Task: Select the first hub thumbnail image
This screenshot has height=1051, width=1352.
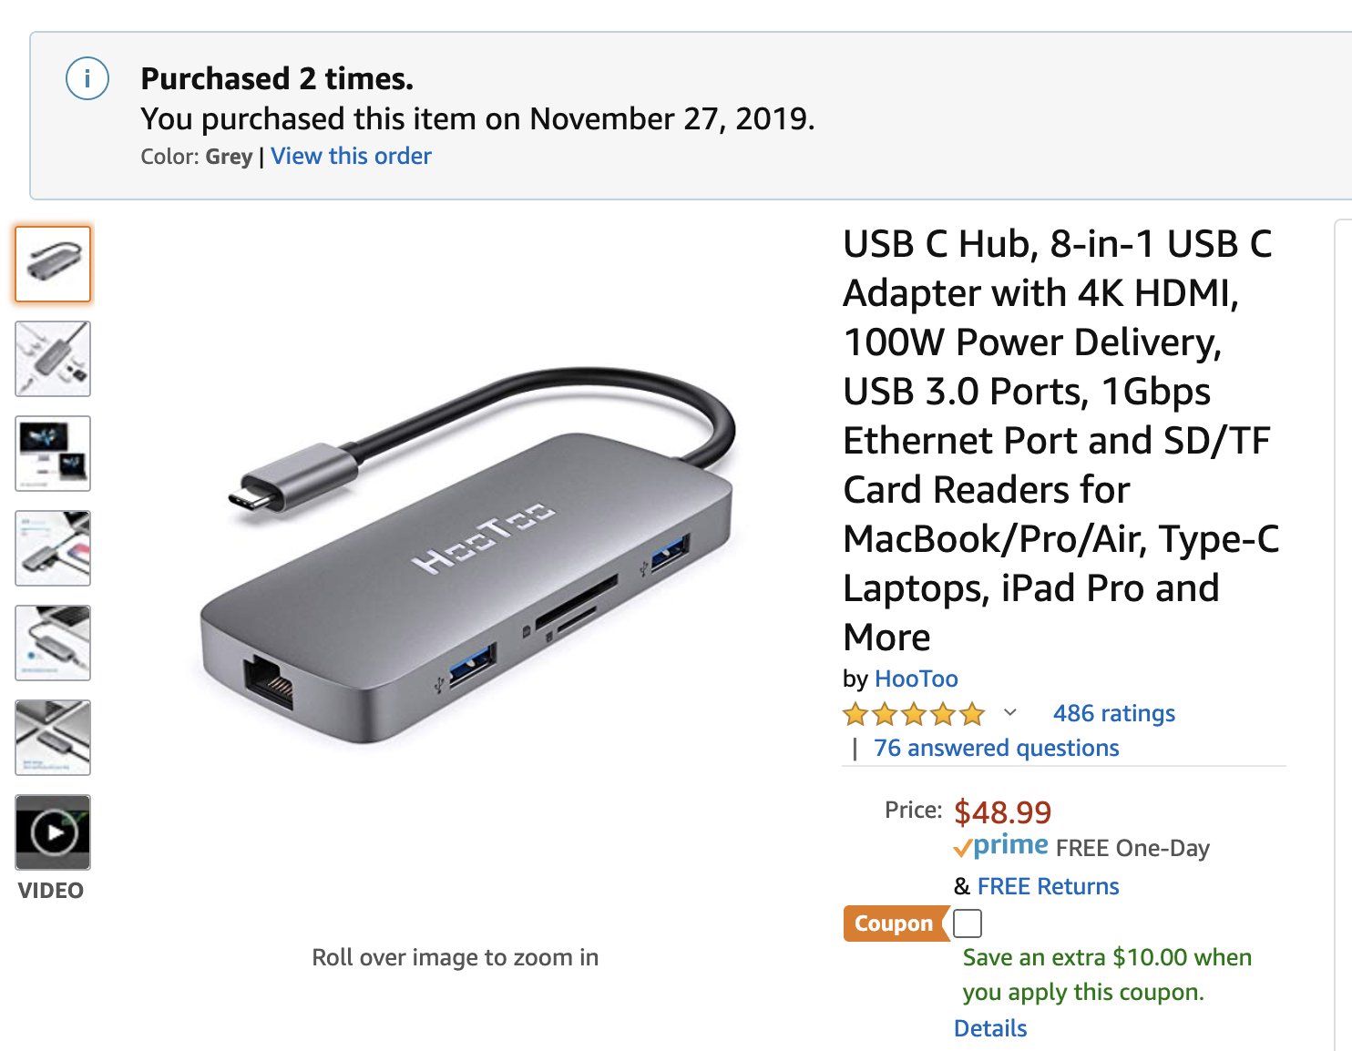Action: click(x=53, y=264)
